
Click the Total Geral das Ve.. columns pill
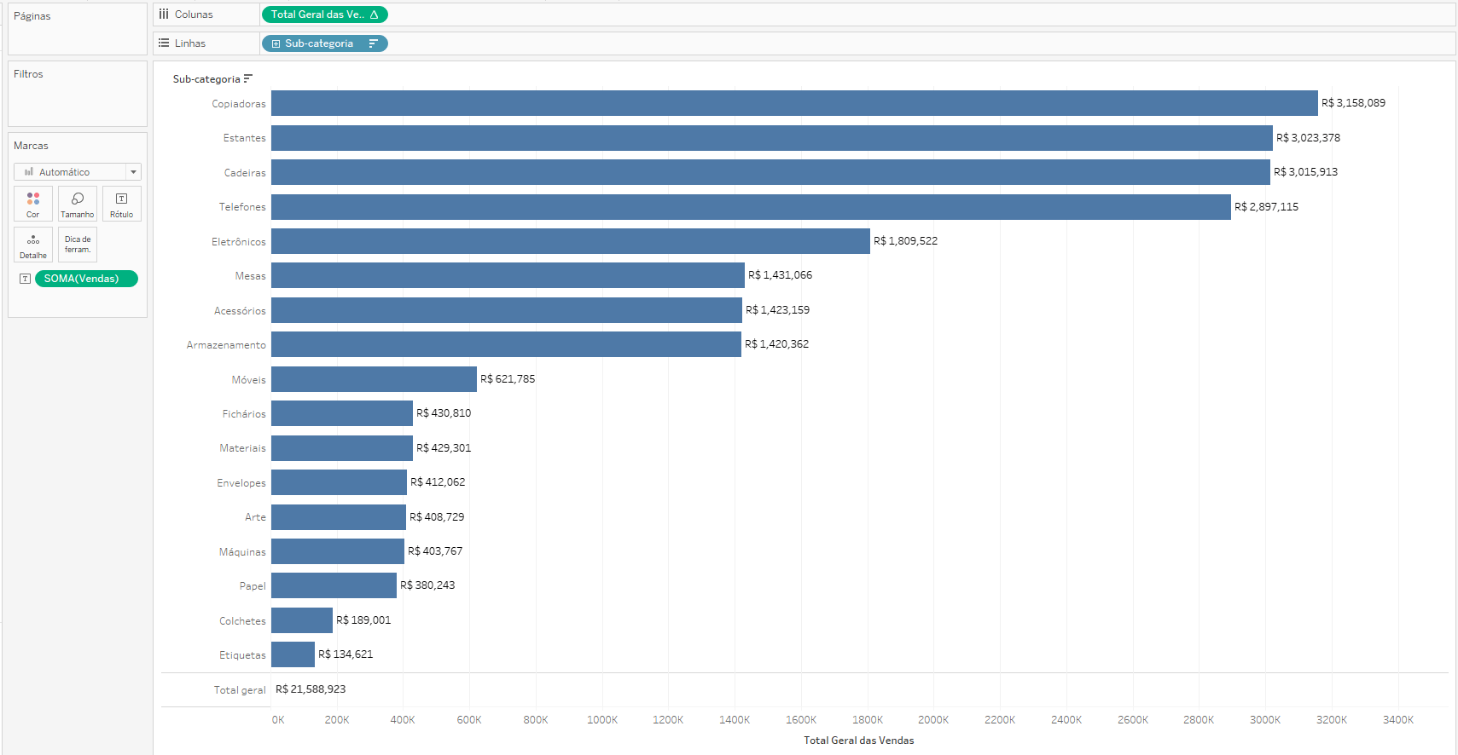[x=325, y=14]
